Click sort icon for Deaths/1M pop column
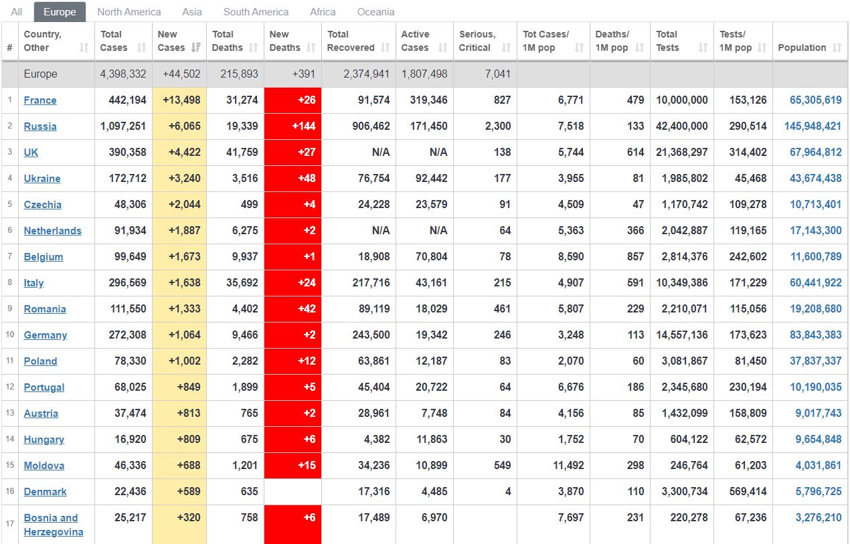 (x=639, y=48)
